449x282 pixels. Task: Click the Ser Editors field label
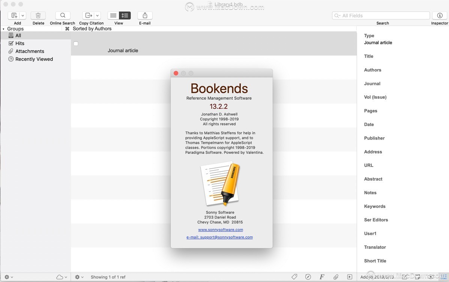tap(376, 220)
